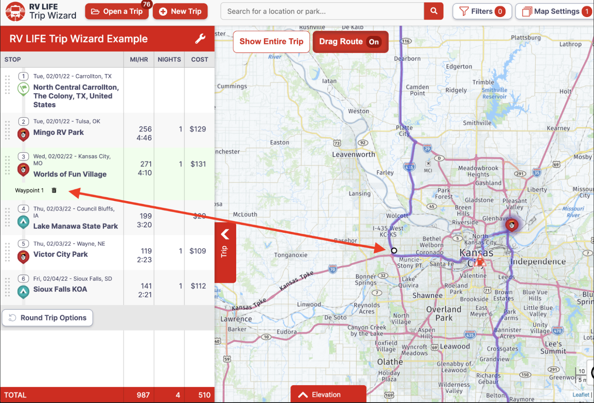This screenshot has width=594, height=403.
Task: Select the Waypoint 1 label
Action: (x=29, y=190)
